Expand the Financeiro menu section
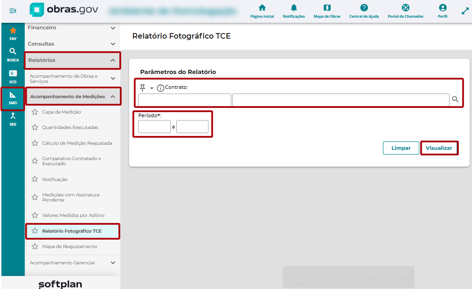Viewport: 472px width, 289px height. [72, 27]
